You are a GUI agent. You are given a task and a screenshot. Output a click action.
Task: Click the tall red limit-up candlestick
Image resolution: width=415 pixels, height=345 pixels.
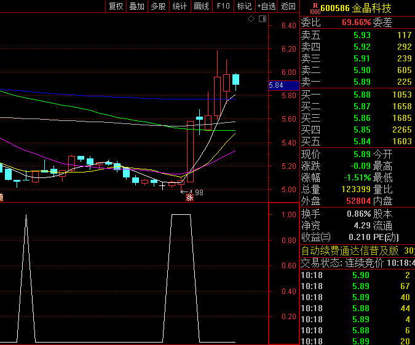190,152
